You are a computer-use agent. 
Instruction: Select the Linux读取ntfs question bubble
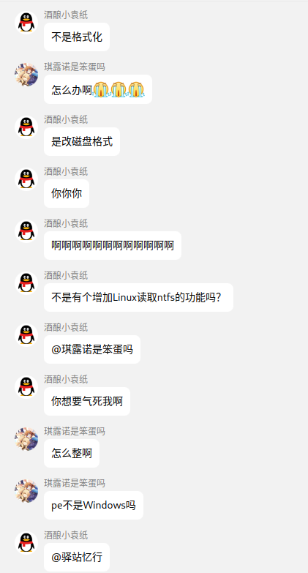click(138, 297)
